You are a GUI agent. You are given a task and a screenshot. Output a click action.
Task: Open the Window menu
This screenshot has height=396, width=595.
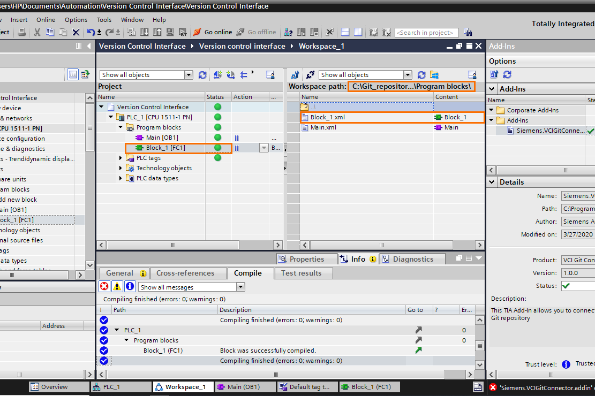point(132,20)
